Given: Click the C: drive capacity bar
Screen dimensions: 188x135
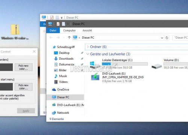Looking at the screenshot, I should [x=125, y=64].
